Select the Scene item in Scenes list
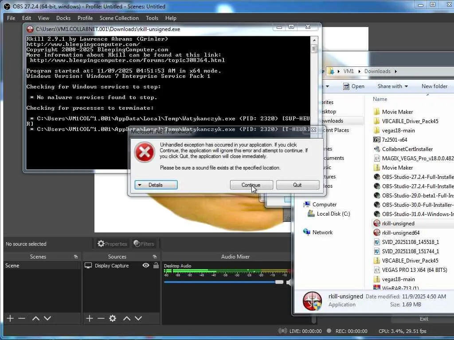The image size is (454, 340). [x=42, y=266]
